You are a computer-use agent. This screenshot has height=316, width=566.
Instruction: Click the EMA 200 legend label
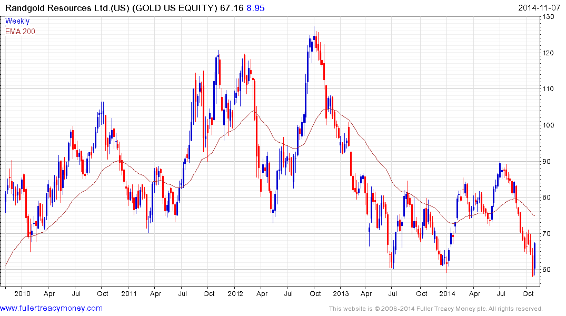(x=20, y=32)
